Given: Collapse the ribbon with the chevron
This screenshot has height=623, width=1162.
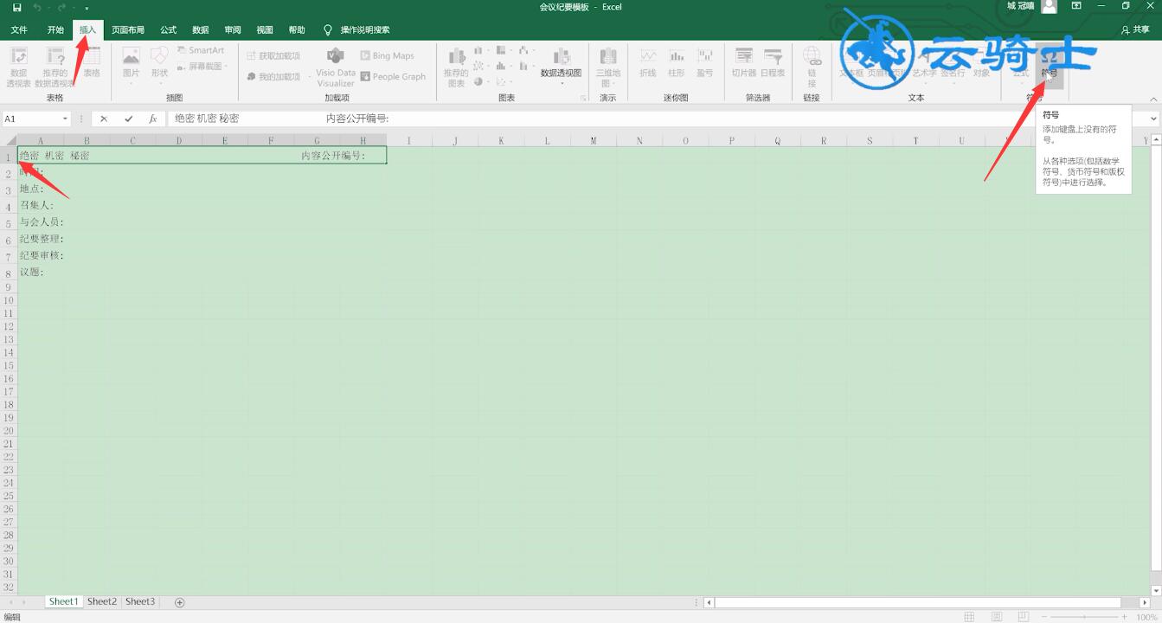Looking at the screenshot, I should (x=1153, y=98).
